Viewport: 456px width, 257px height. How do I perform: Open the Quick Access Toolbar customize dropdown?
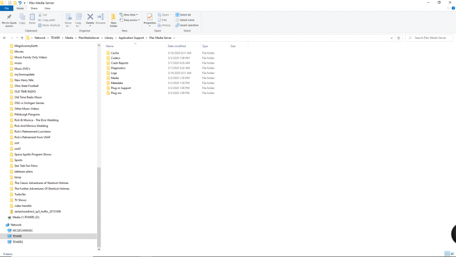click(25, 3)
